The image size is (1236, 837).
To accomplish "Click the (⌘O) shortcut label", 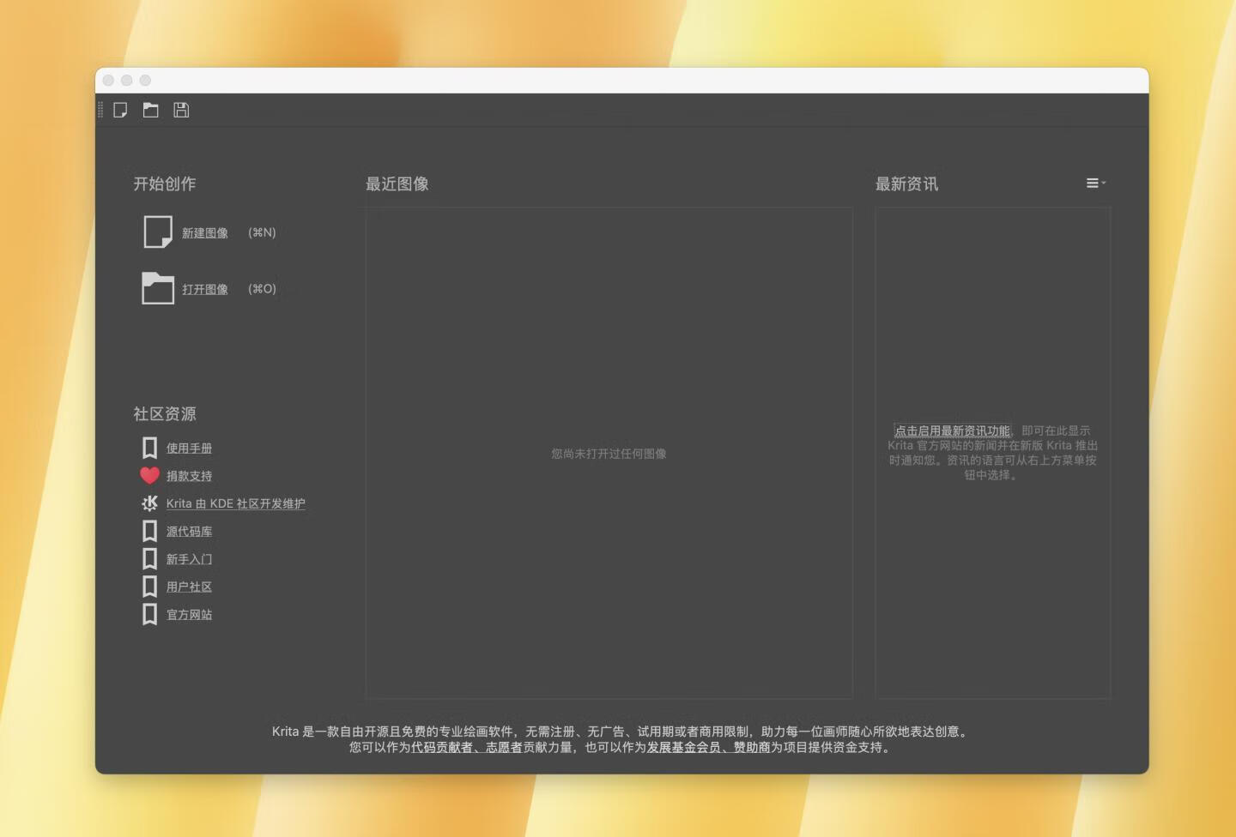I will pyautogui.click(x=262, y=289).
